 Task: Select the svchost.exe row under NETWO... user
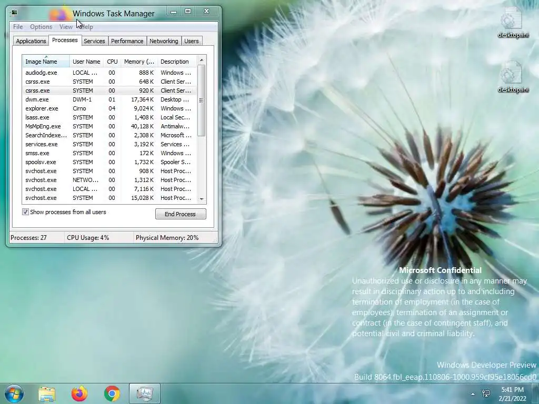coord(109,180)
